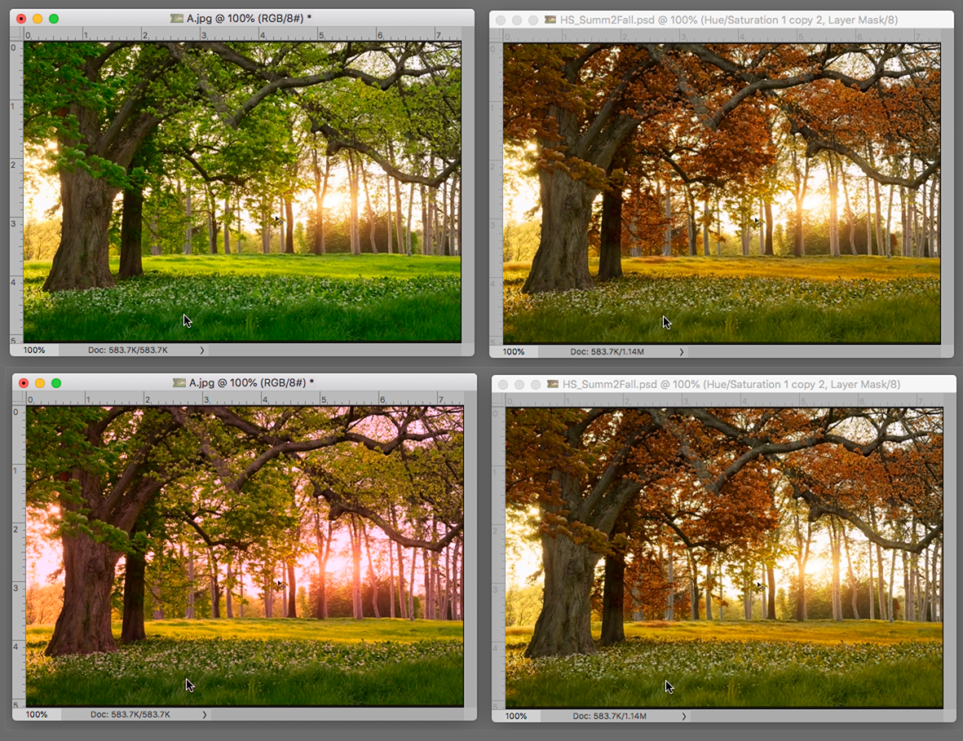The image size is (963, 741).
Task: Click the ruler origin corner in pink-sky A.jpg
Action: coord(19,399)
